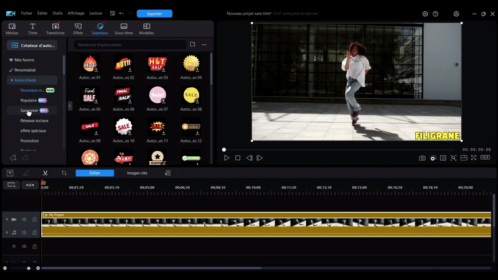Select the Populaire sticker category
The width and height of the screenshot is (498, 280).
[x=28, y=100]
